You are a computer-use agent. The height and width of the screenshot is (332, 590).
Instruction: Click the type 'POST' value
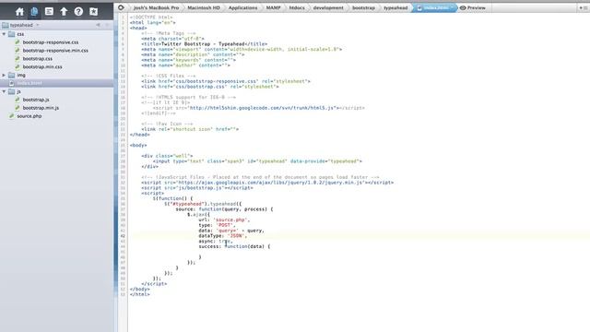[x=224, y=225]
